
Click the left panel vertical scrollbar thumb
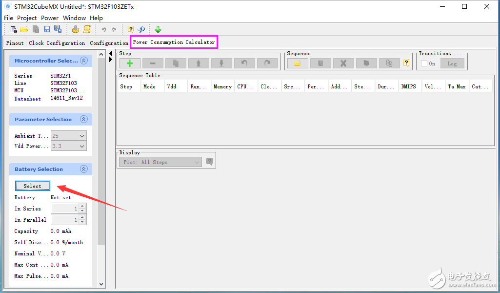click(101, 151)
